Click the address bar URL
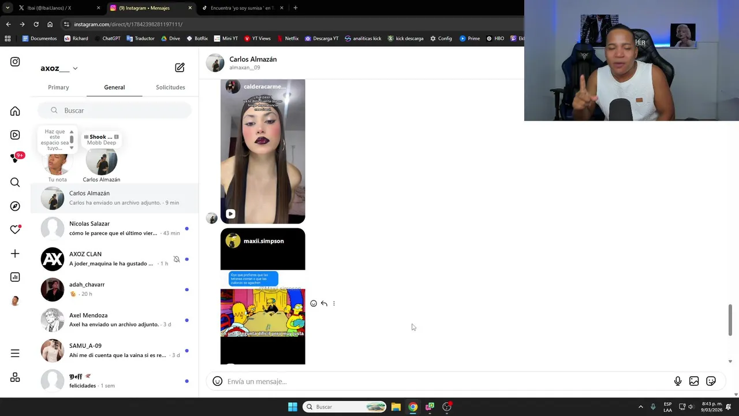The height and width of the screenshot is (416, 739). [128, 24]
